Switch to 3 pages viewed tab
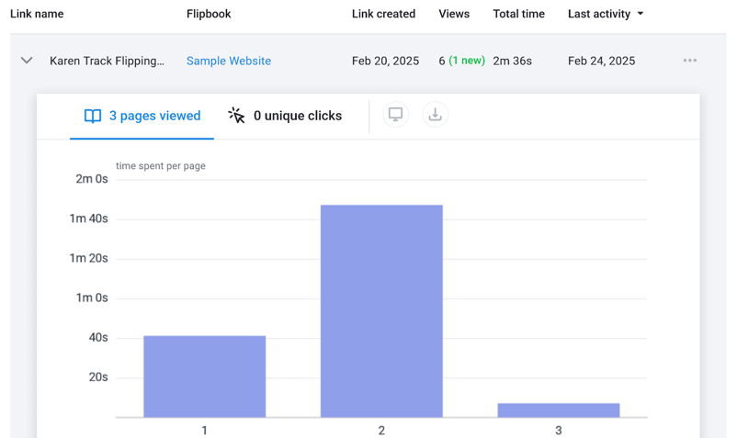737x438 pixels. [x=142, y=116]
